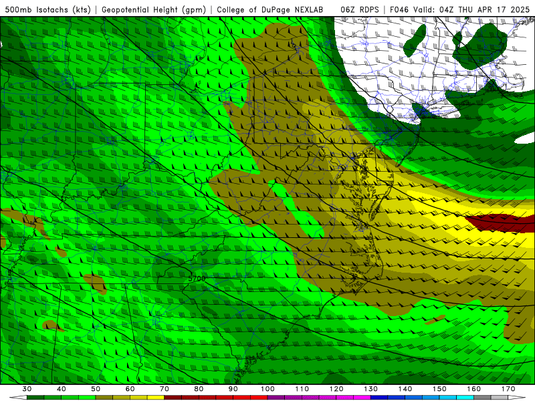Click the '140' value on the color scale
Viewport: 535px width, 401px height.
(x=405, y=389)
